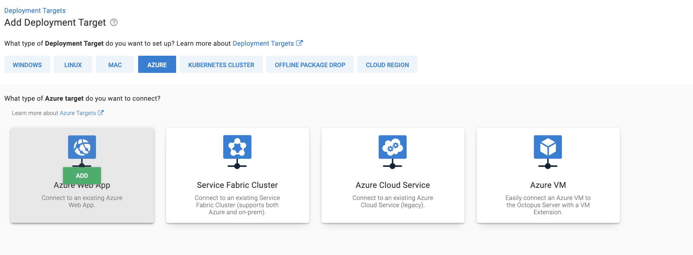Click external link icon after Deployment Targets link

click(x=300, y=43)
